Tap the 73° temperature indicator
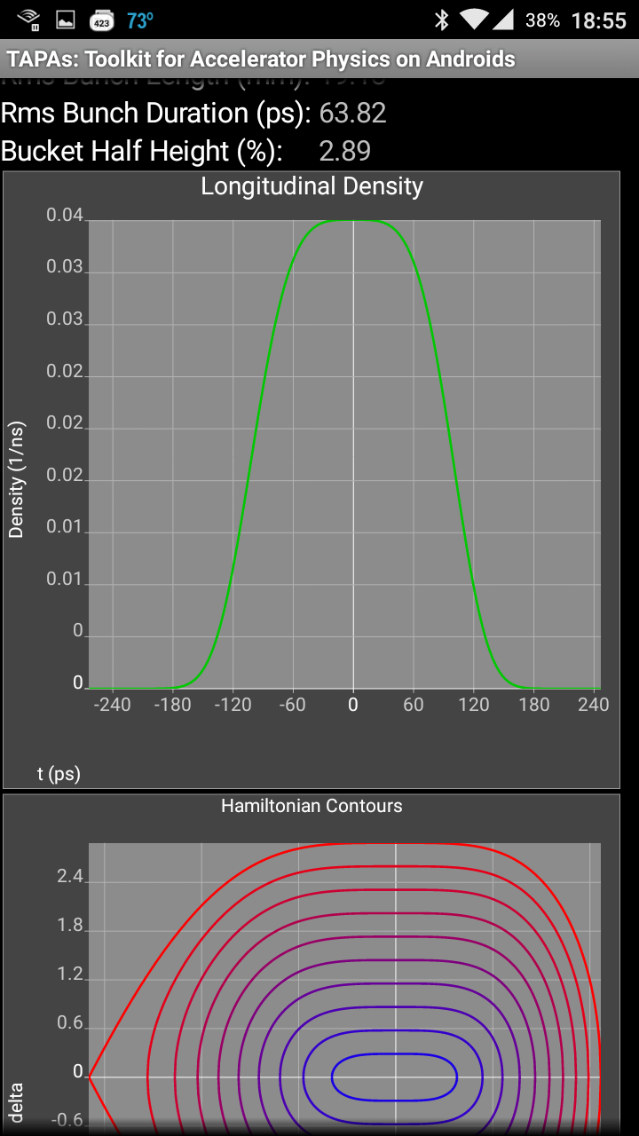 click(140, 20)
